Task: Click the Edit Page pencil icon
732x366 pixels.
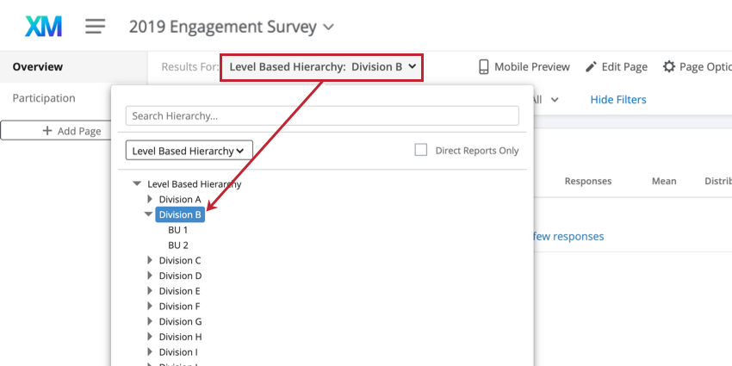Action: (591, 66)
